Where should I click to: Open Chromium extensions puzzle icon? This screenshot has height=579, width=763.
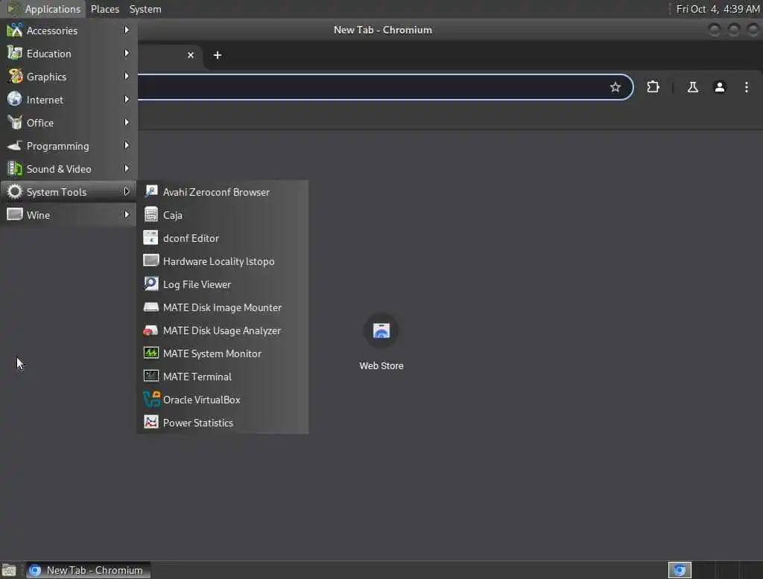(653, 87)
